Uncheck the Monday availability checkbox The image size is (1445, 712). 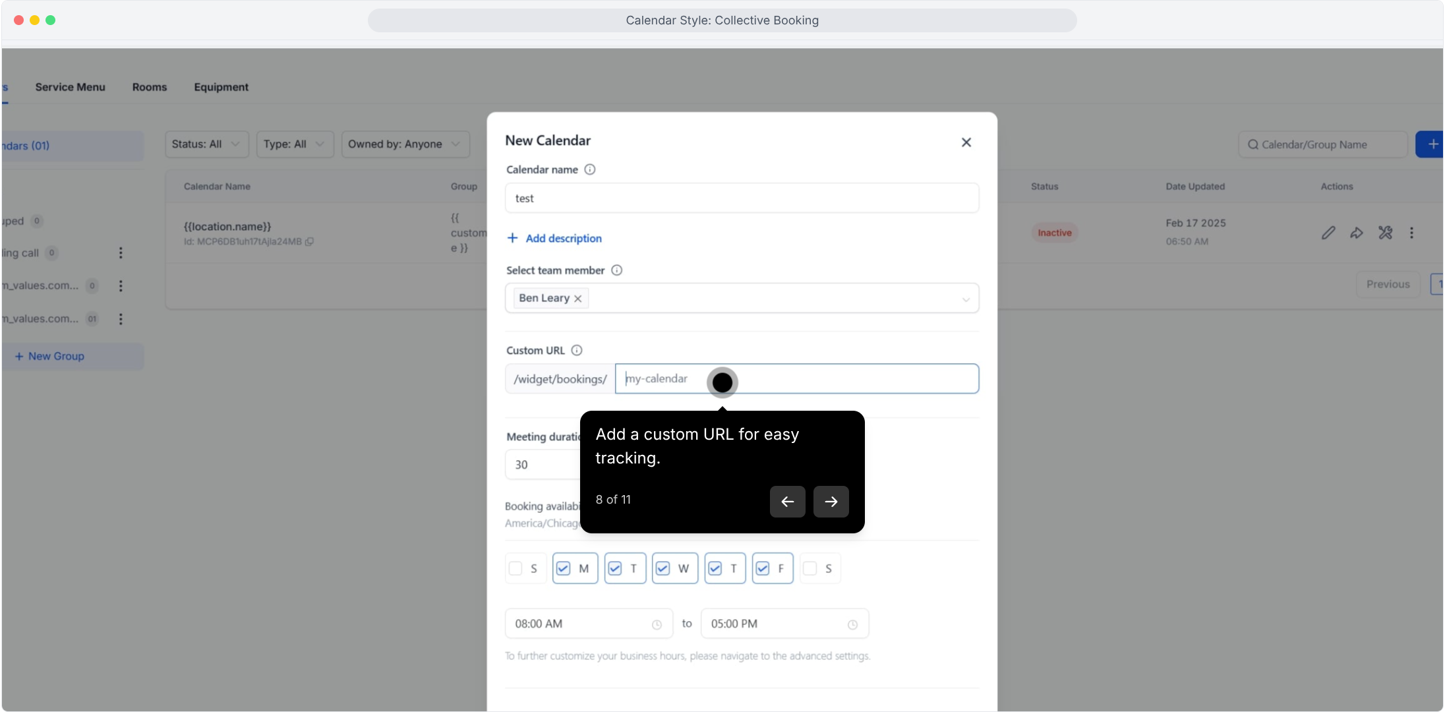[x=563, y=568]
